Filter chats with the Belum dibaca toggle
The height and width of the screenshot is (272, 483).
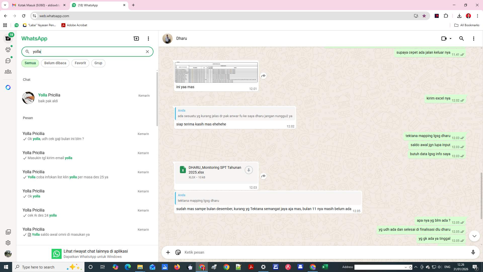55,63
